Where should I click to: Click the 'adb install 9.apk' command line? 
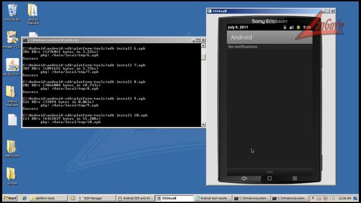click(84, 99)
